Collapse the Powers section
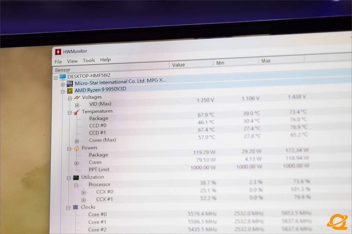The height and width of the screenshot is (234, 352). [69, 149]
